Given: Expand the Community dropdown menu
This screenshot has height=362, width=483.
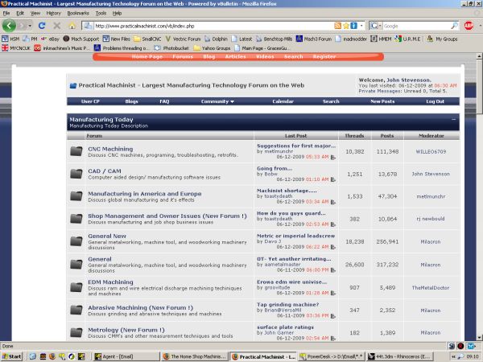Looking at the screenshot, I should pyautogui.click(x=217, y=101).
